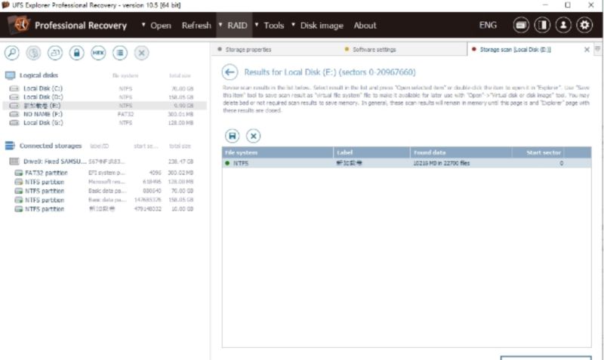Select the NTFS partition of 128.00 MB
The width and height of the screenshot is (604, 360).
104,182
